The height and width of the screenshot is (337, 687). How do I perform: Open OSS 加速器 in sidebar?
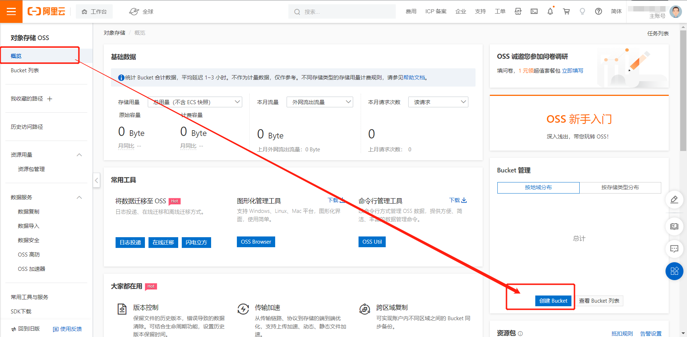[x=31, y=269]
